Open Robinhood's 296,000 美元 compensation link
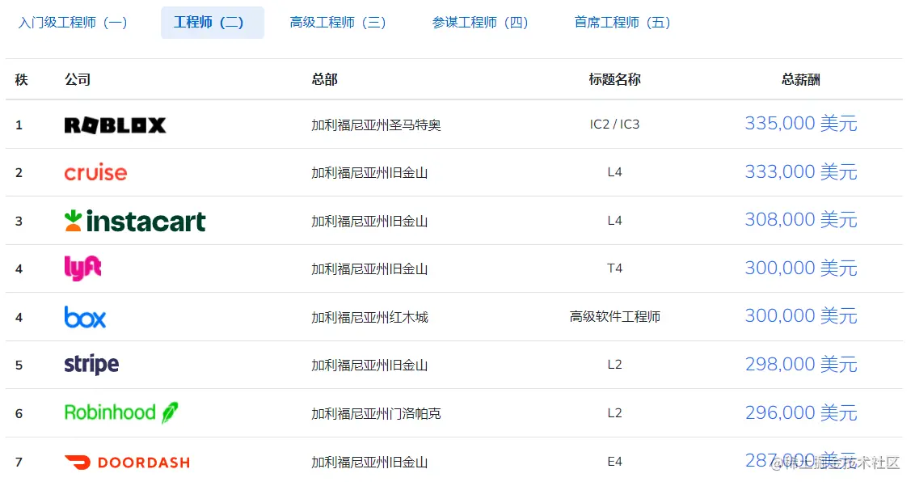The height and width of the screenshot is (486, 915). click(800, 413)
